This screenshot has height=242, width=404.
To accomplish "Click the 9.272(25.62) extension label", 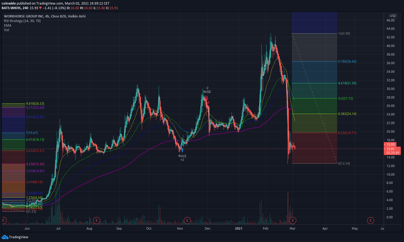I will pos(35,108).
